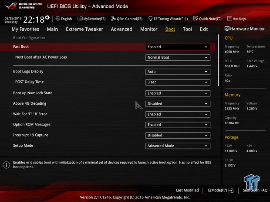The image size is (270, 202).
Task: Open the Extreme Tweaker tab
Action: coord(84,29)
